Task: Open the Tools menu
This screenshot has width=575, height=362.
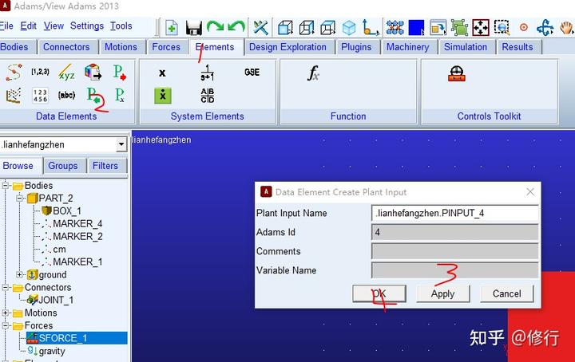Action: (121, 26)
